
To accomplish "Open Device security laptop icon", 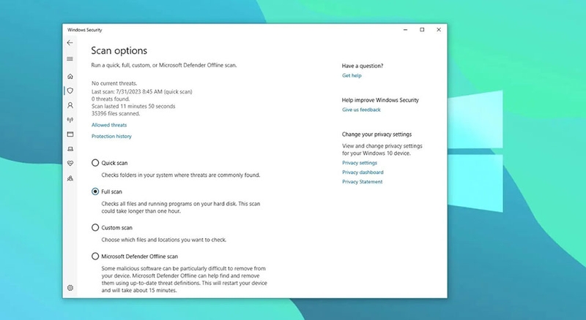I will click(70, 149).
